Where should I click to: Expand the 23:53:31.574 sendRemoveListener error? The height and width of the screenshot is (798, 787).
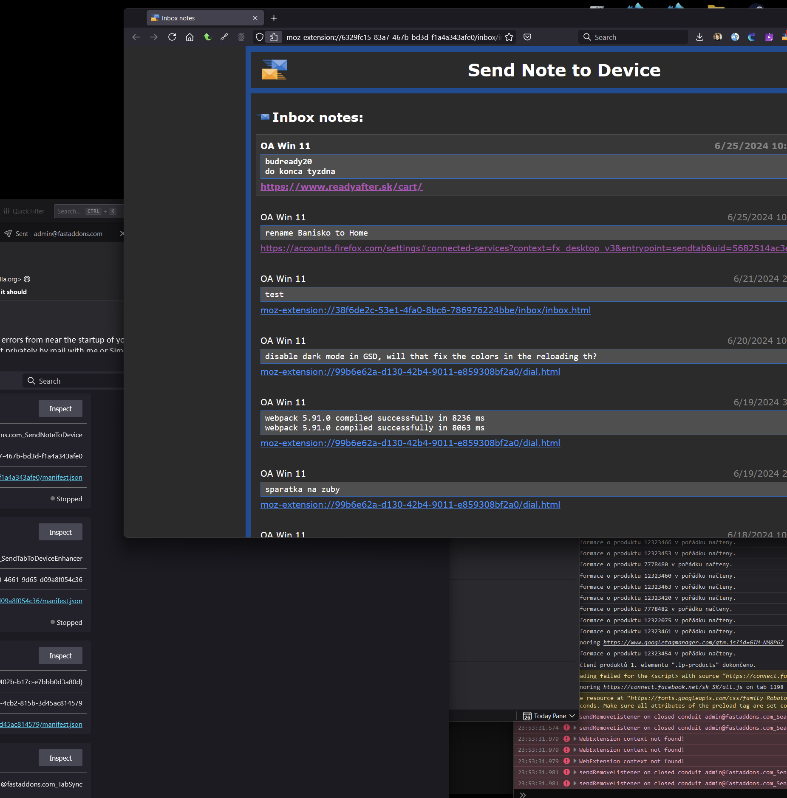[575, 728]
